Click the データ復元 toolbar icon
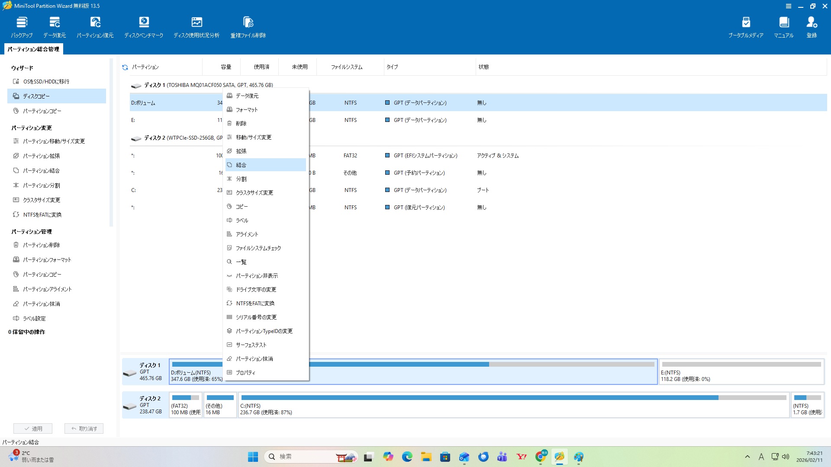This screenshot has width=831, height=467. click(x=55, y=22)
